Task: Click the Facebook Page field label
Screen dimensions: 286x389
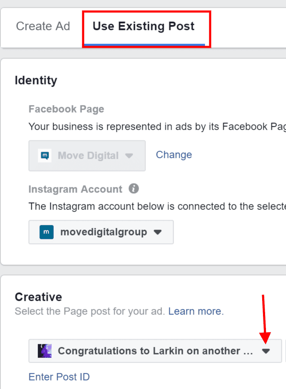Action: 66,109
